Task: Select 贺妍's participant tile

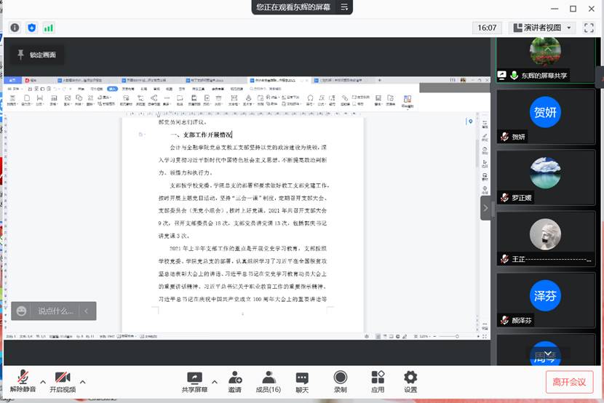Action: pos(546,117)
